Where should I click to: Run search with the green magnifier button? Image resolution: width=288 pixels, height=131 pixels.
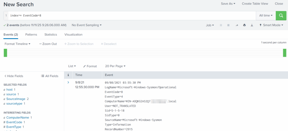pyautogui.click(x=281, y=16)
